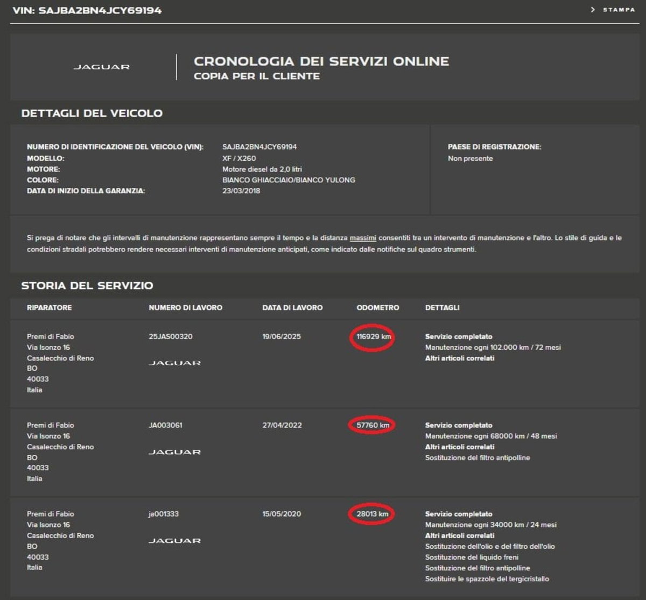Click Servizio completato in the 19/06/2025 row

click(x=459, y=337)
